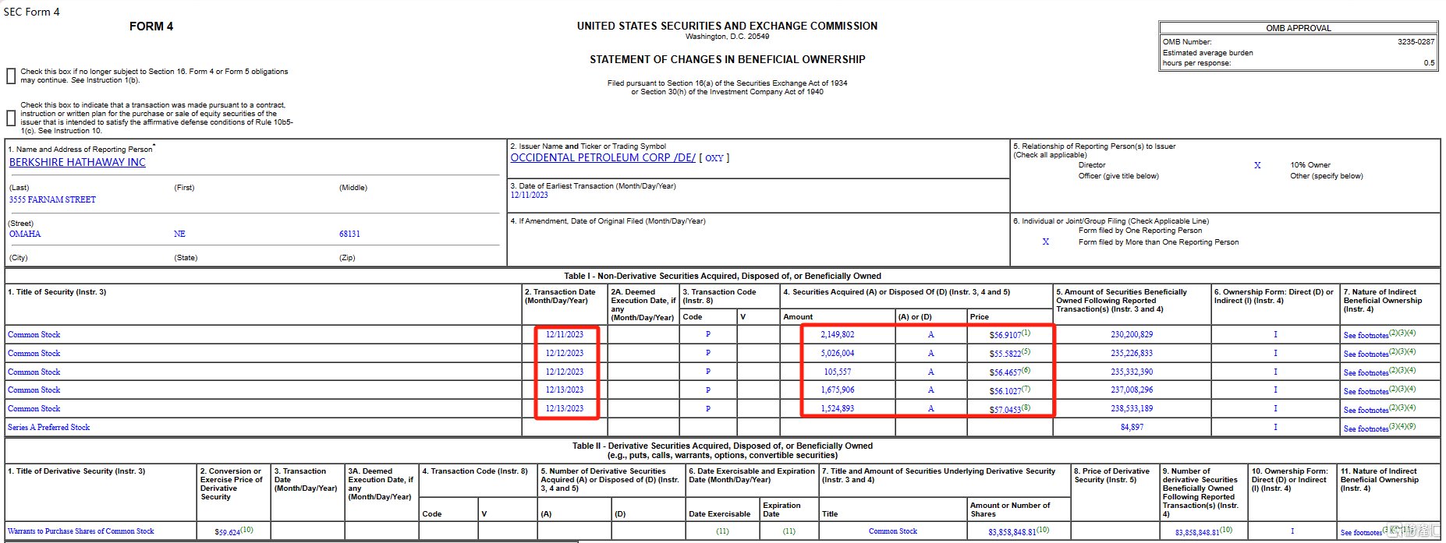Click the warrant exercise price $59.624

227,533
